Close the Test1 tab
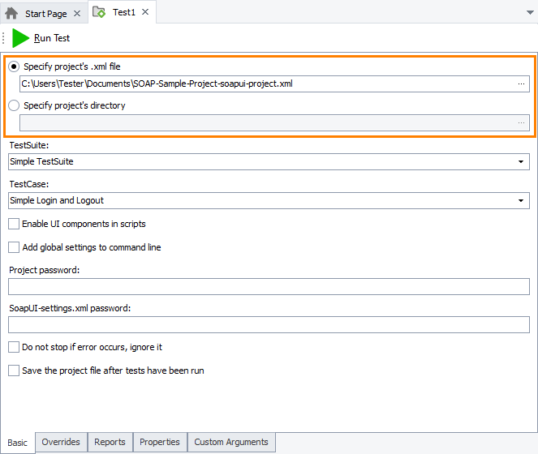Image resolution: width=538 pixels, height=454 pixels. 145,12
